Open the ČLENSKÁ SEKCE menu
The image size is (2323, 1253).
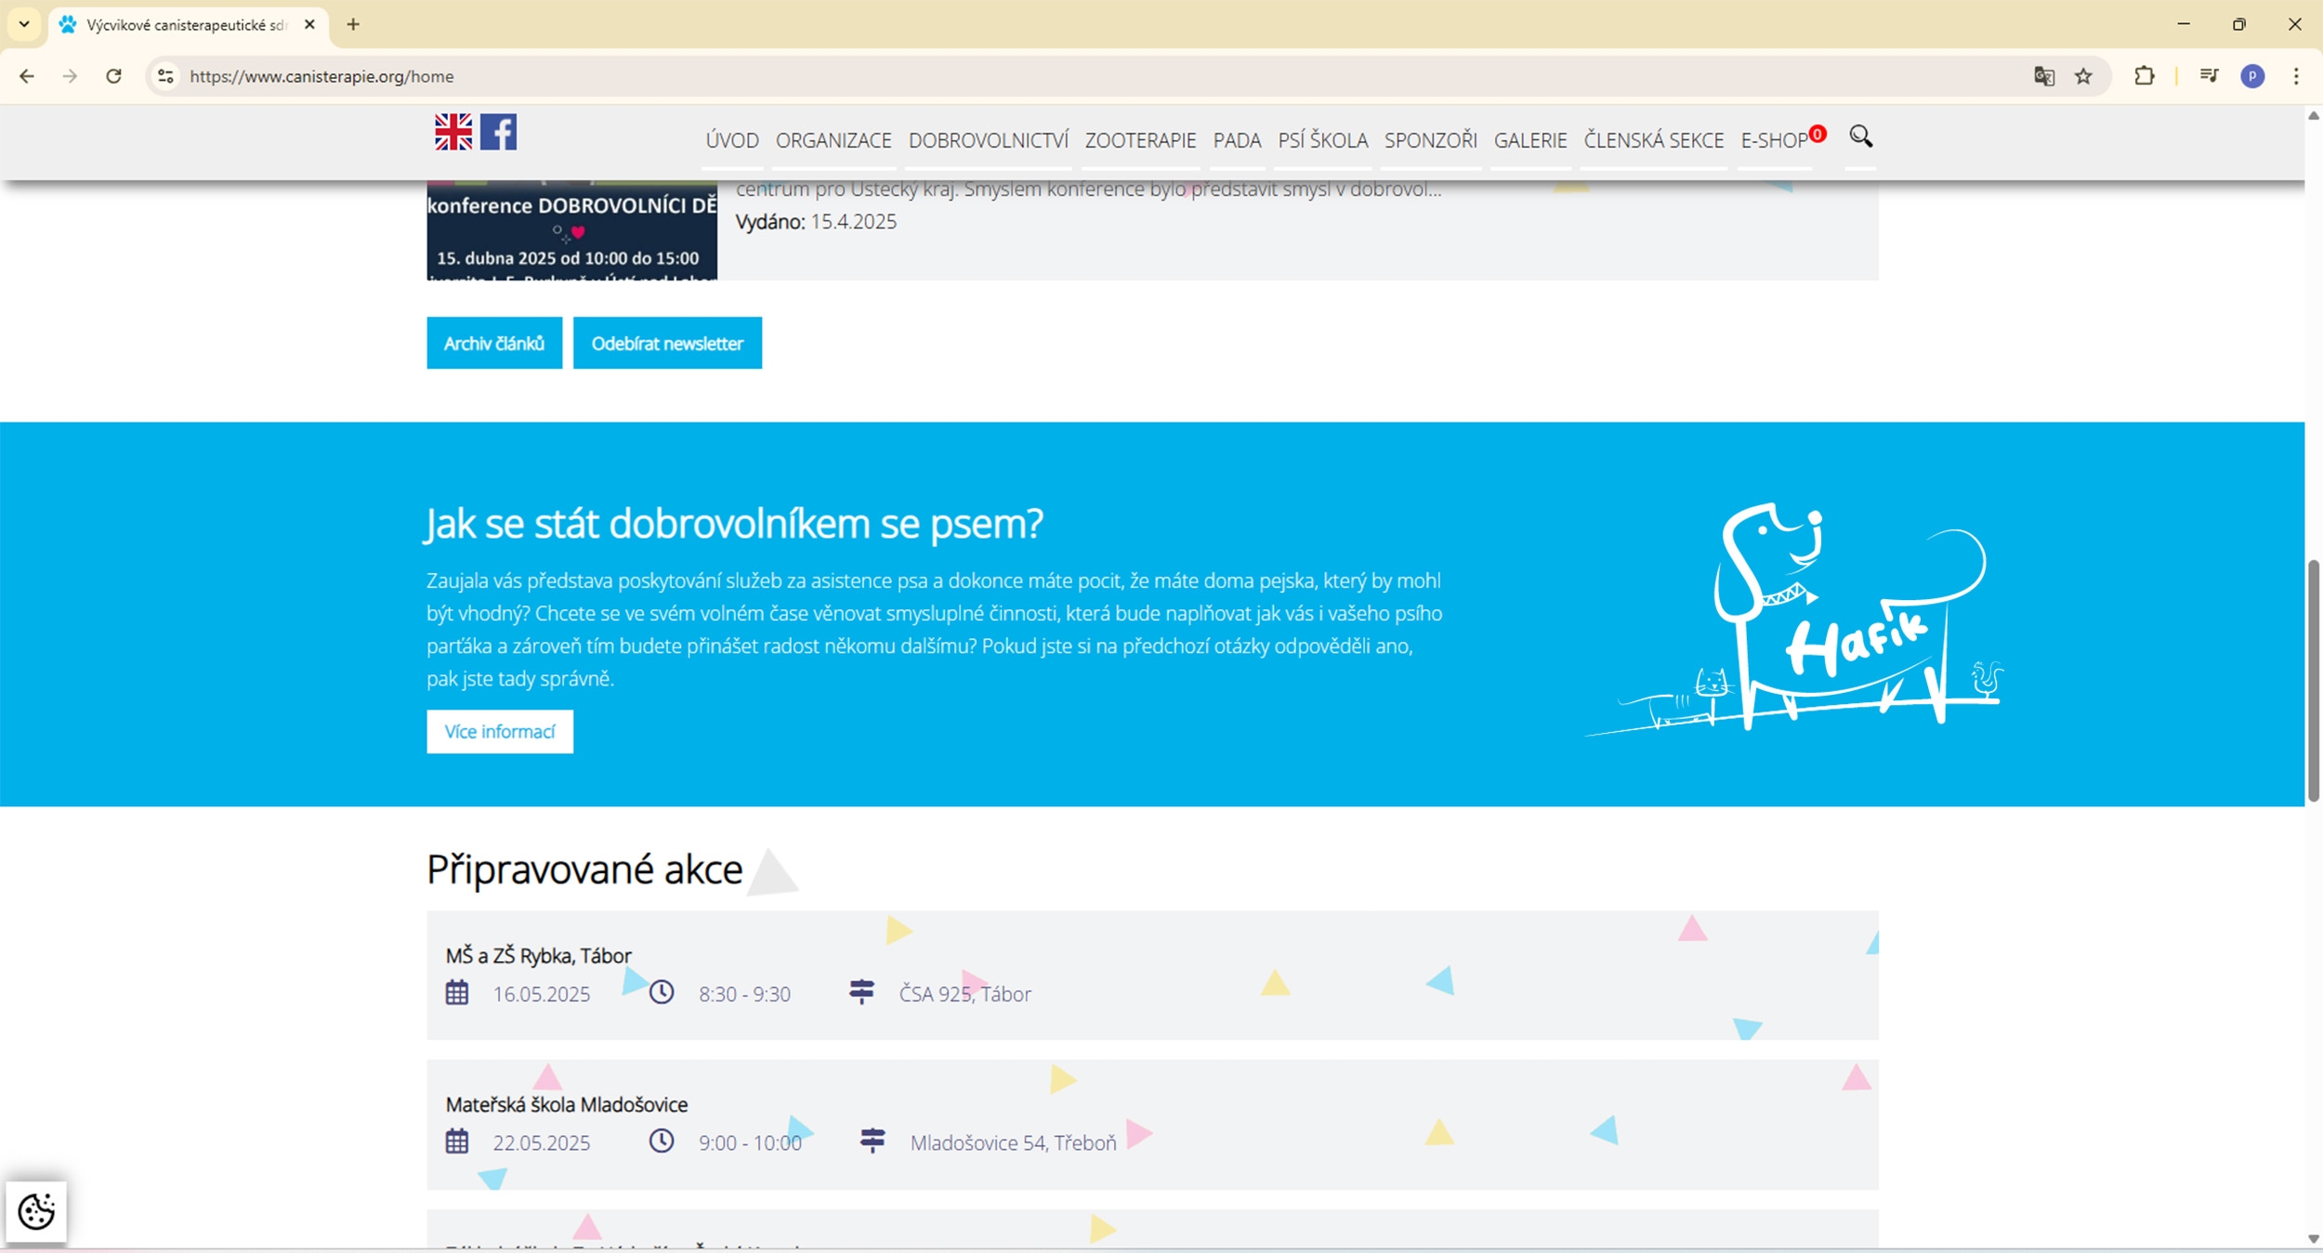[1654, 140]
